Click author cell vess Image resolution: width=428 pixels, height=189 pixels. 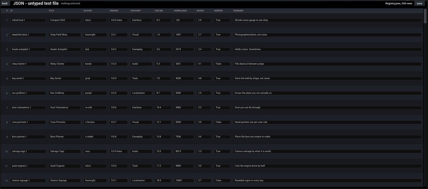(95, 151)
